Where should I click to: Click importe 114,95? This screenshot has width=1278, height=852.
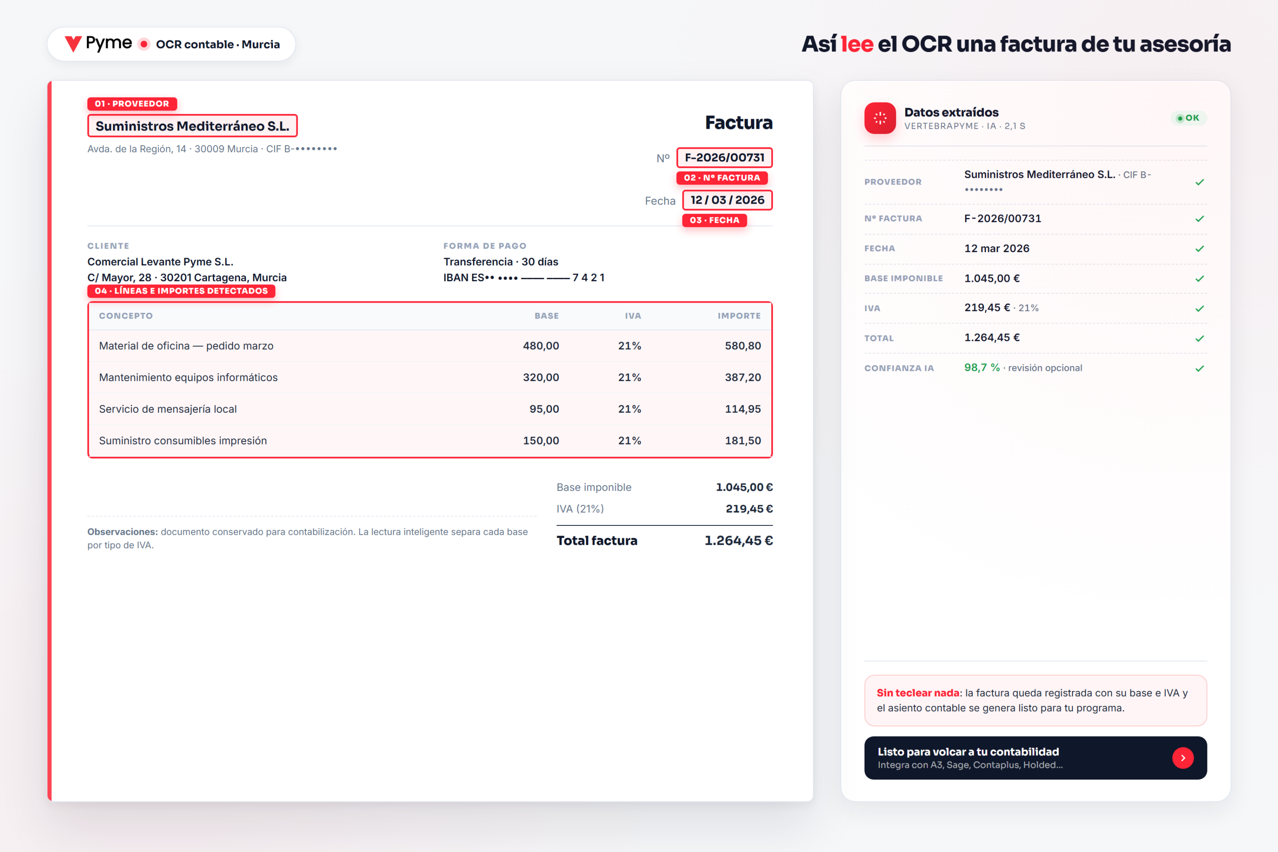tap(743, 409)
